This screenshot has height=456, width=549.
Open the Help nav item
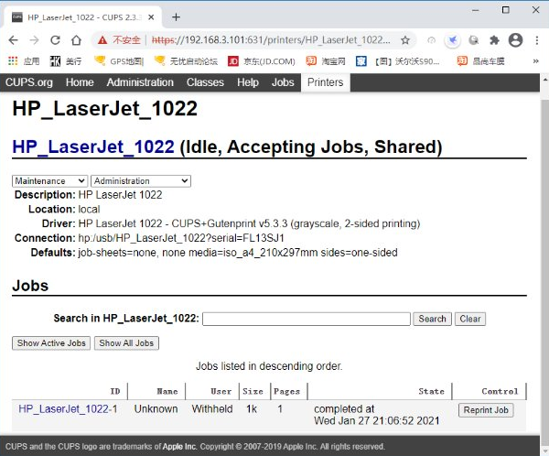248,82
